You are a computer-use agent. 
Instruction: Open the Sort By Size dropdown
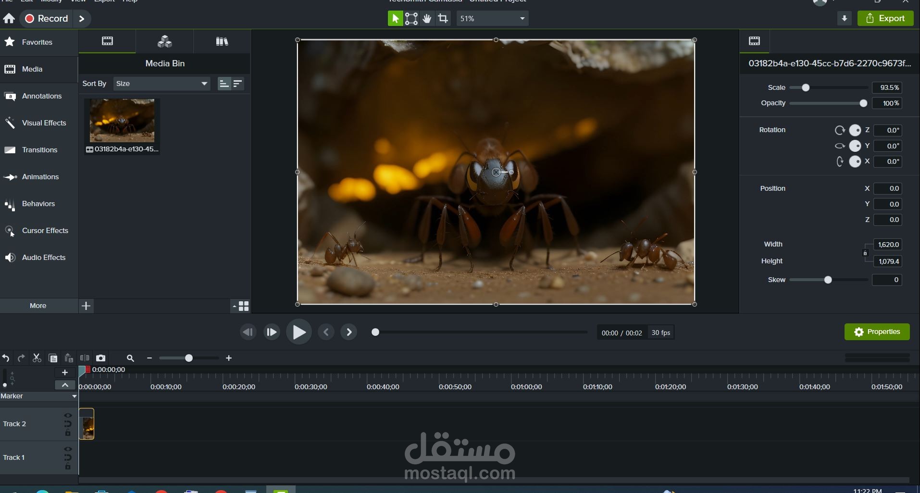coord(162,84)
